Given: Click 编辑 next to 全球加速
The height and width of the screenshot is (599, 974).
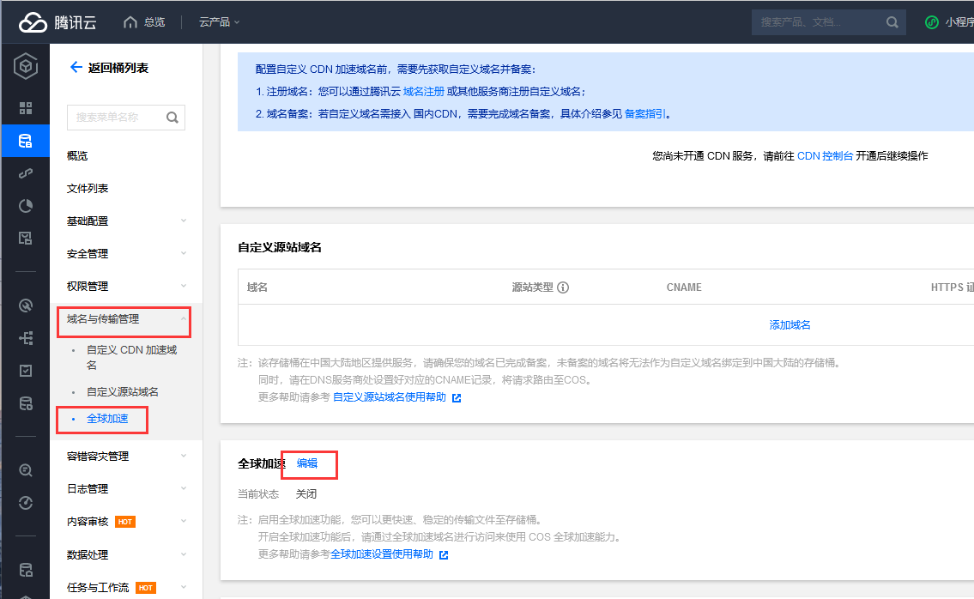Looking at the screenshot, I should (x=307, y=463).
